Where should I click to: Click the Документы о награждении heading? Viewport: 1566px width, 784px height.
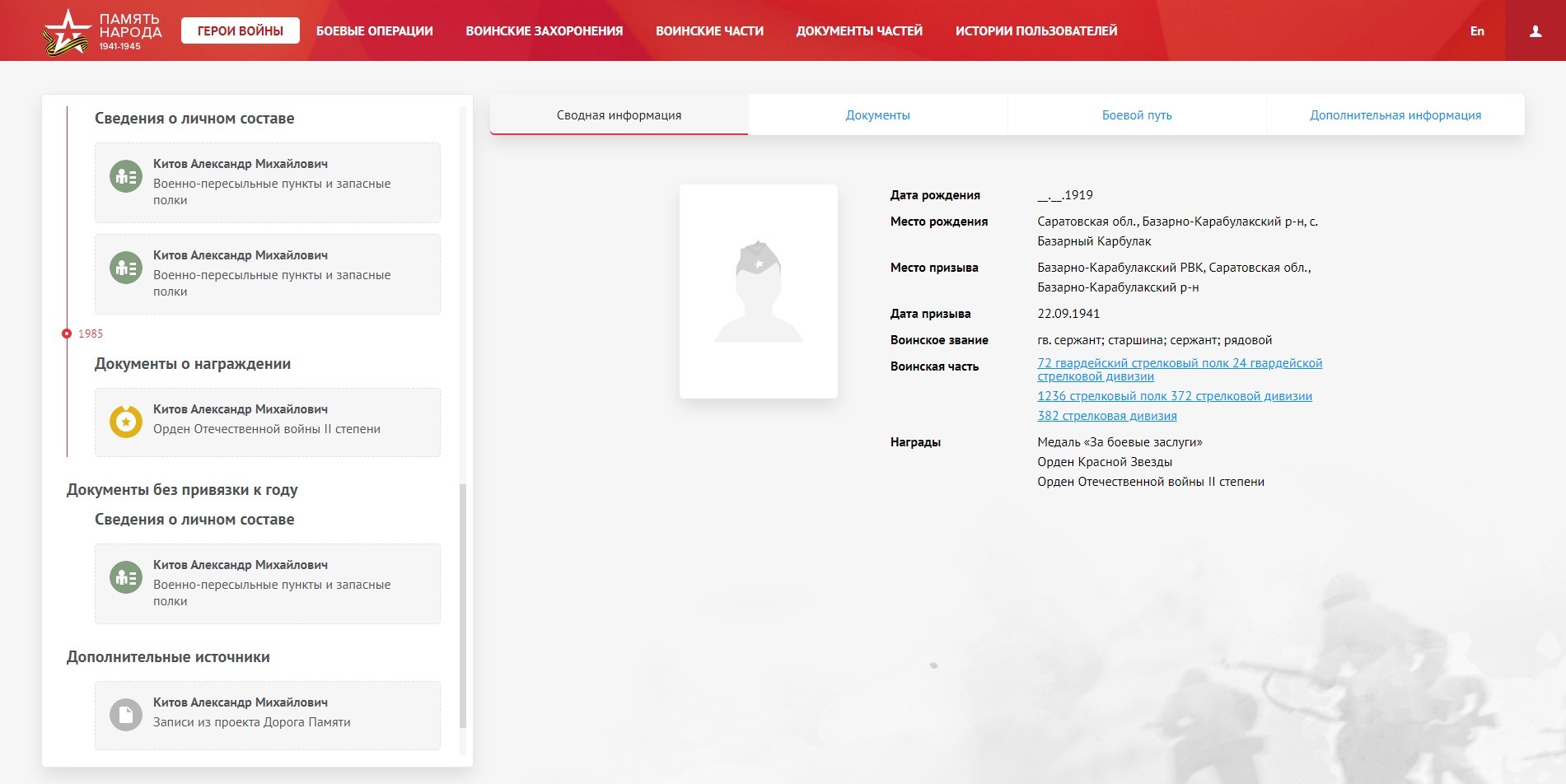(193, 364)
